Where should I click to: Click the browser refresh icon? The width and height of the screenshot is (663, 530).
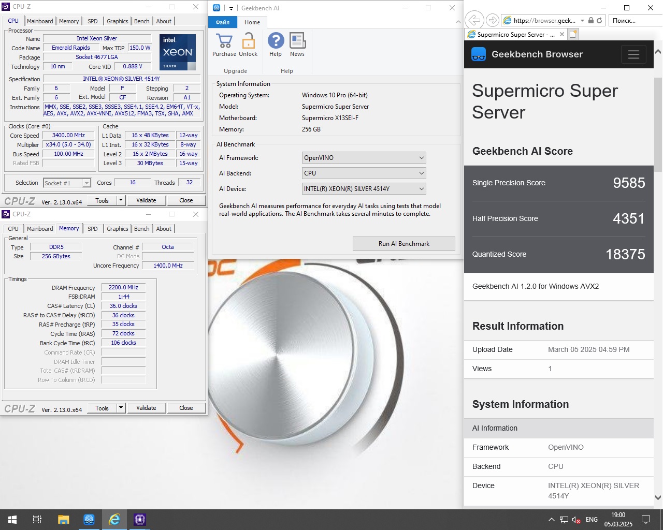(599, 20)
